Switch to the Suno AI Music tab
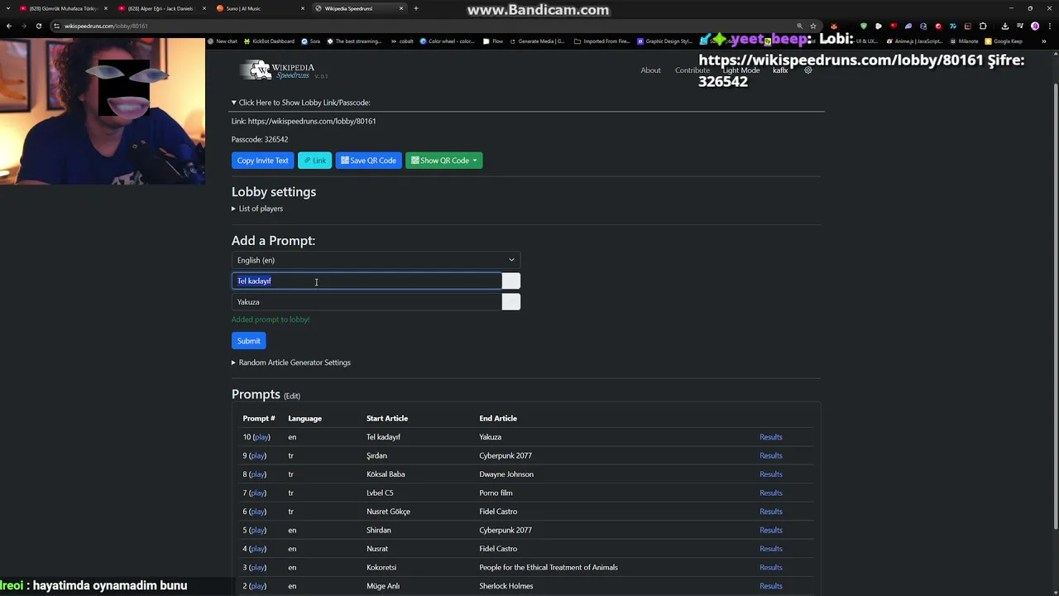 pyautogui.click(x=260, y=8)
